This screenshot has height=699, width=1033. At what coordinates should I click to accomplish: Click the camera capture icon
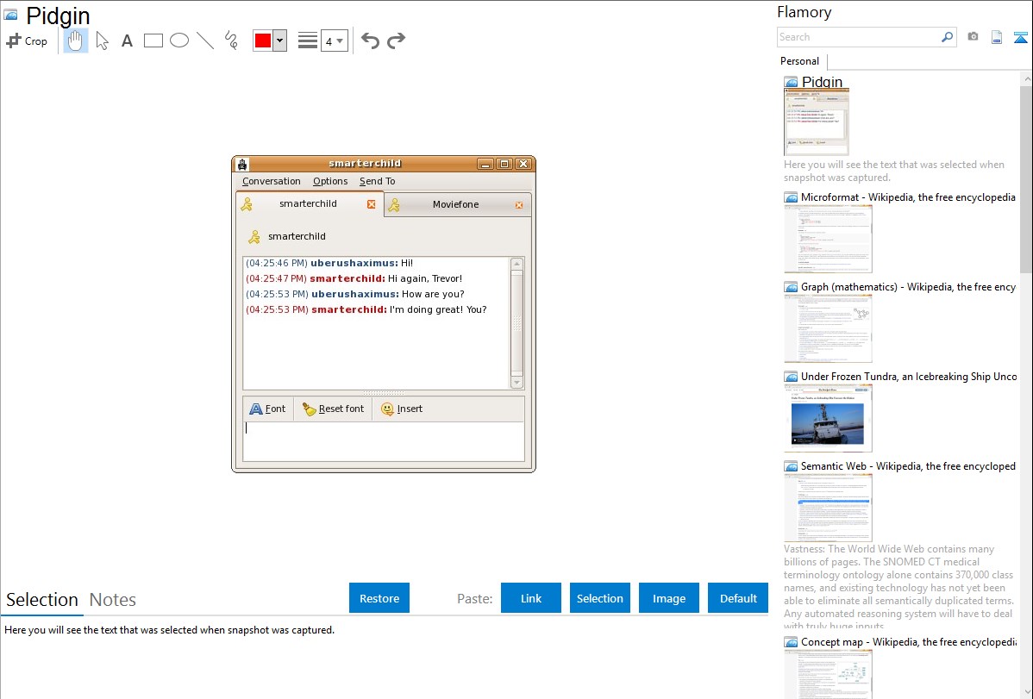pos(973,37)
